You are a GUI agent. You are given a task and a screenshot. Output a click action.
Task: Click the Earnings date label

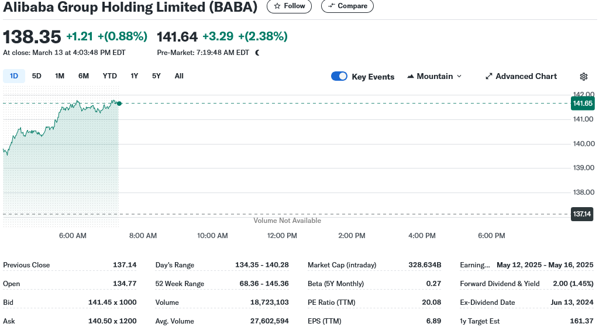point(475,265)
